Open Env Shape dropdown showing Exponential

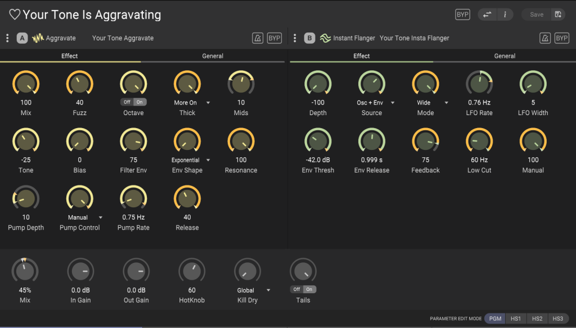coord(191,160)
